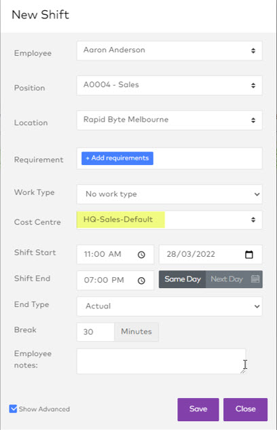Image resolution: width=277 pixels, height=430 pixels.
Task: Click the calendar icon beside Next Day
Action: pyautogui.click(x=255, y=279)
